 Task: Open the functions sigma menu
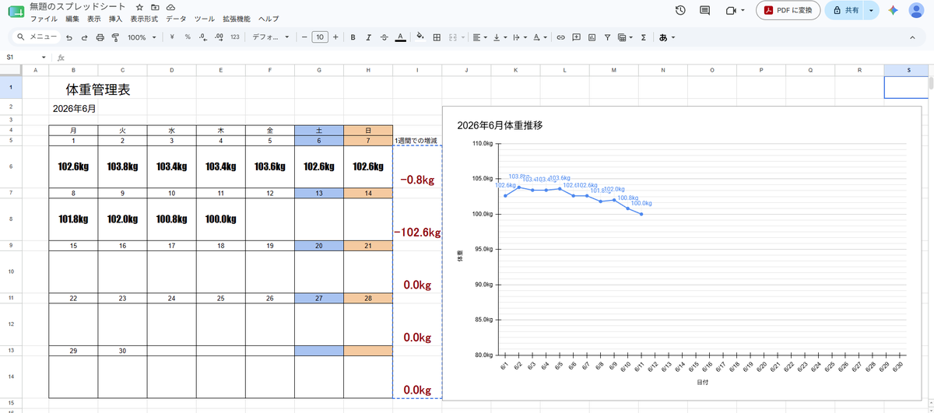[x=643, y=37]
